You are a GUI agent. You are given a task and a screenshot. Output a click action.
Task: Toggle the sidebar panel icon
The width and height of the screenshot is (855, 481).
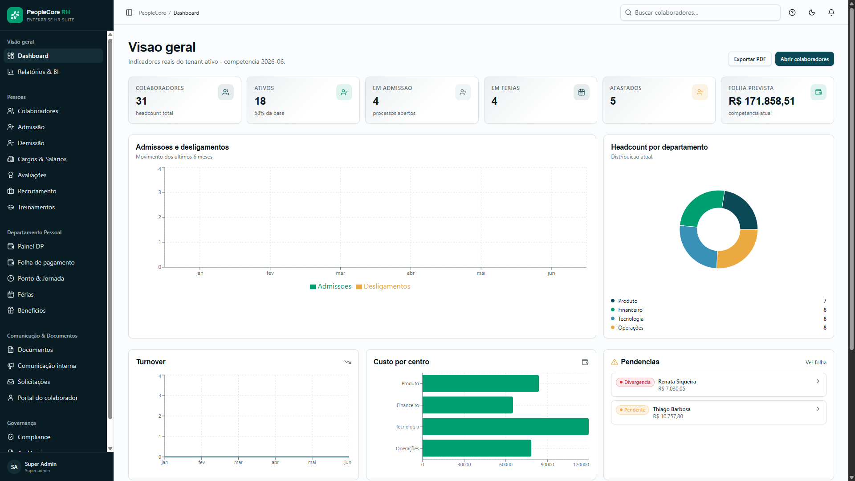point(129,12)
